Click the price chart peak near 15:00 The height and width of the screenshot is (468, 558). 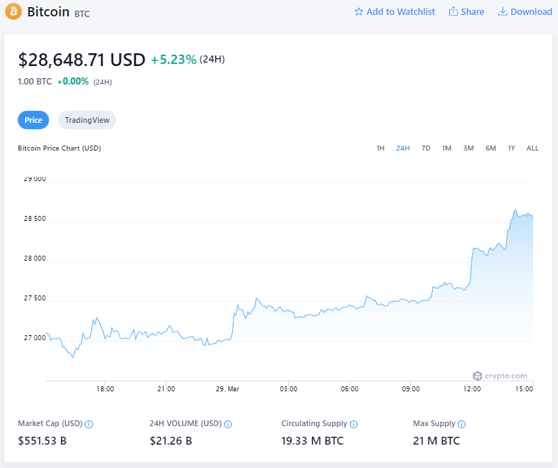[x=515, y=211]
